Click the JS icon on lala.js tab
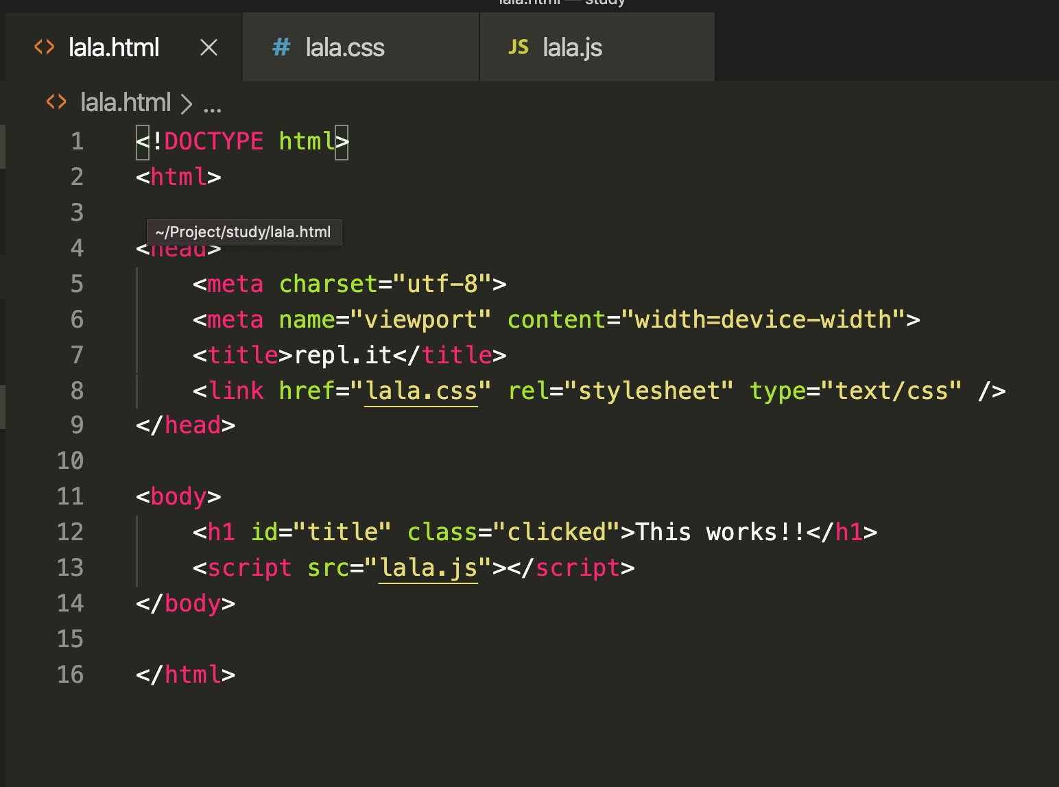The height and width of the screenshot is (787, 1059). coord(519,47)
